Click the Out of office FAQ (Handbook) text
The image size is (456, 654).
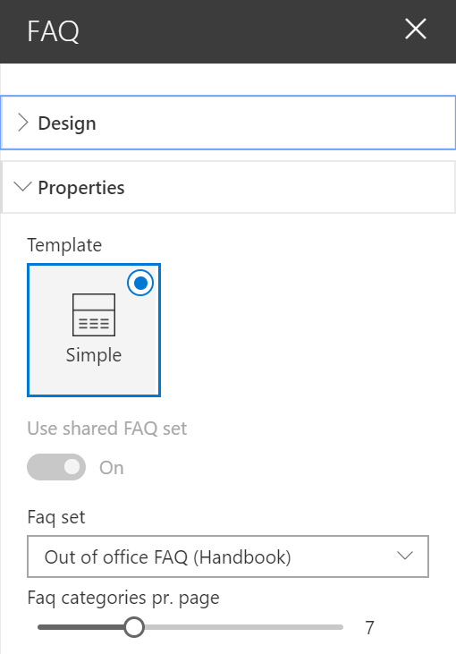click(167, 557)
